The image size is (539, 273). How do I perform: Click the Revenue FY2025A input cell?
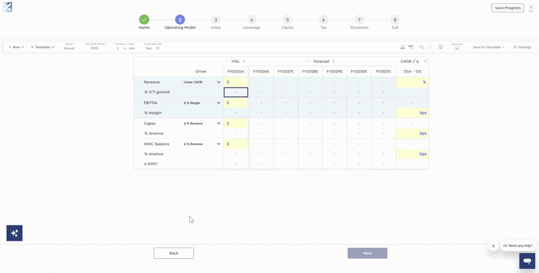(236, 82)
